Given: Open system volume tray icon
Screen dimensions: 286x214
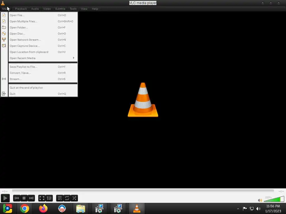Looking at the screenshot, I should 258,208.
